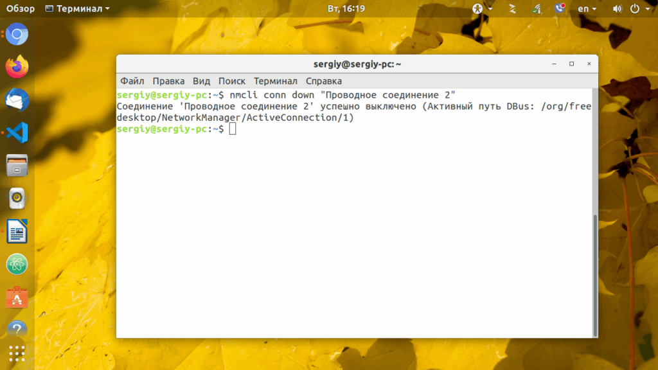The image size is (658, 370).
Task: Open the Help icon in dock
Action: click(x=17, y=330)
